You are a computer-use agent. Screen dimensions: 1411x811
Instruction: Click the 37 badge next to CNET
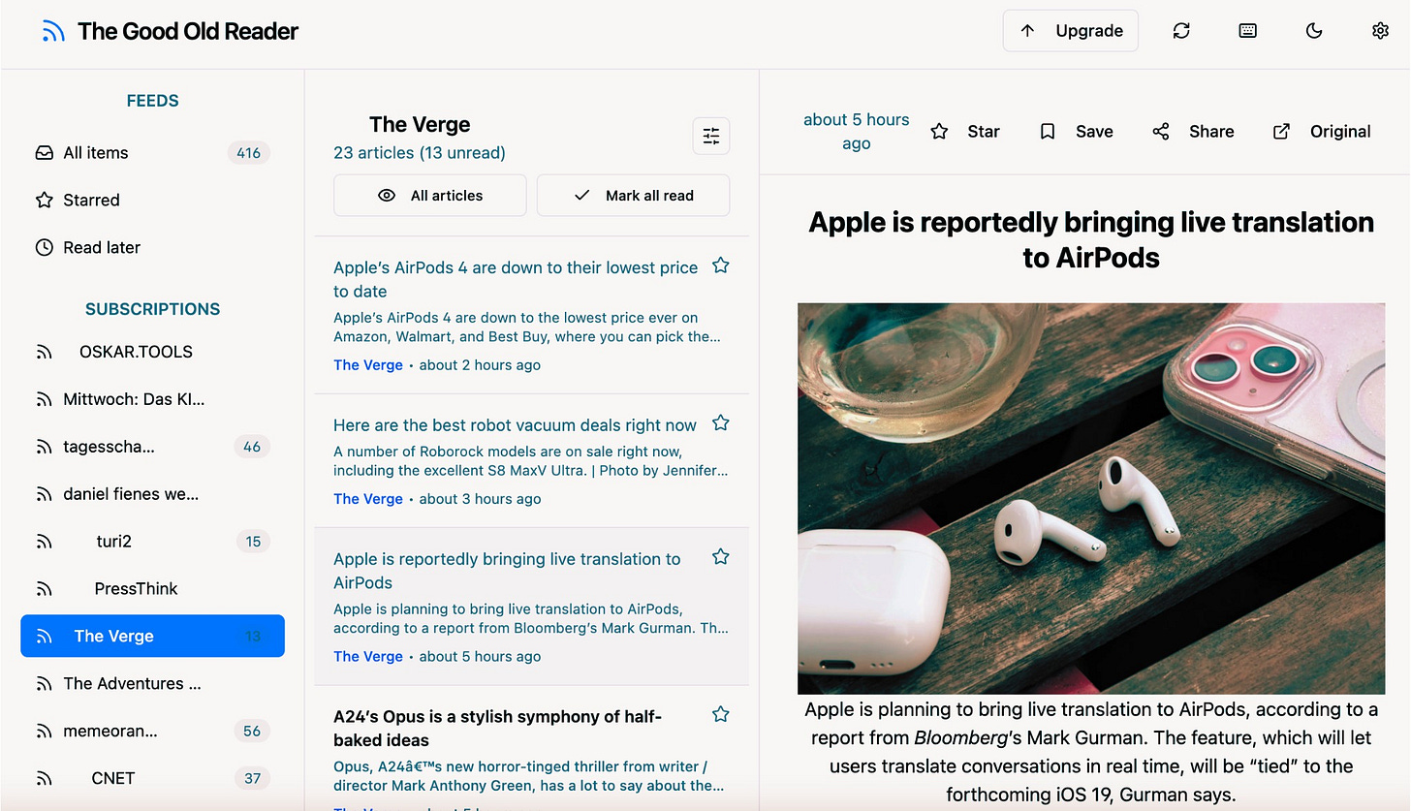pos(252,778)
